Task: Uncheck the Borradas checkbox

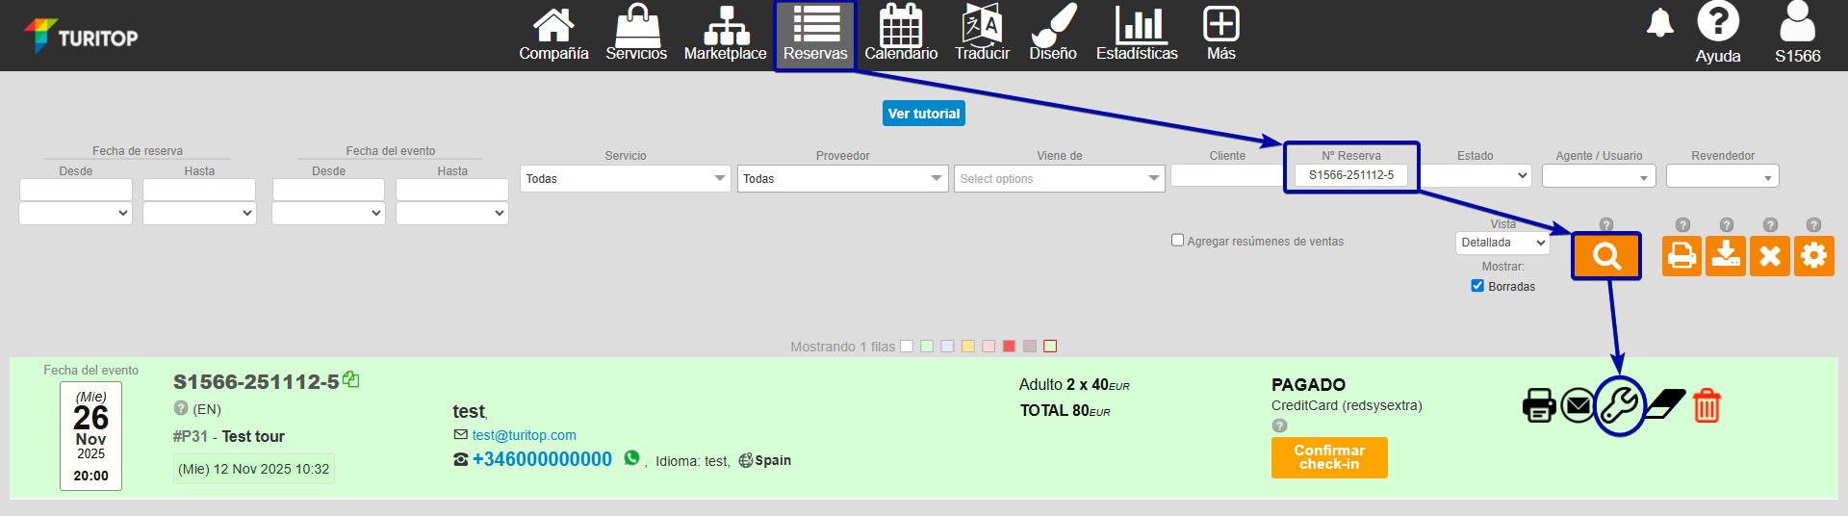Action: pyautogui.click(x=1477, y=286)
